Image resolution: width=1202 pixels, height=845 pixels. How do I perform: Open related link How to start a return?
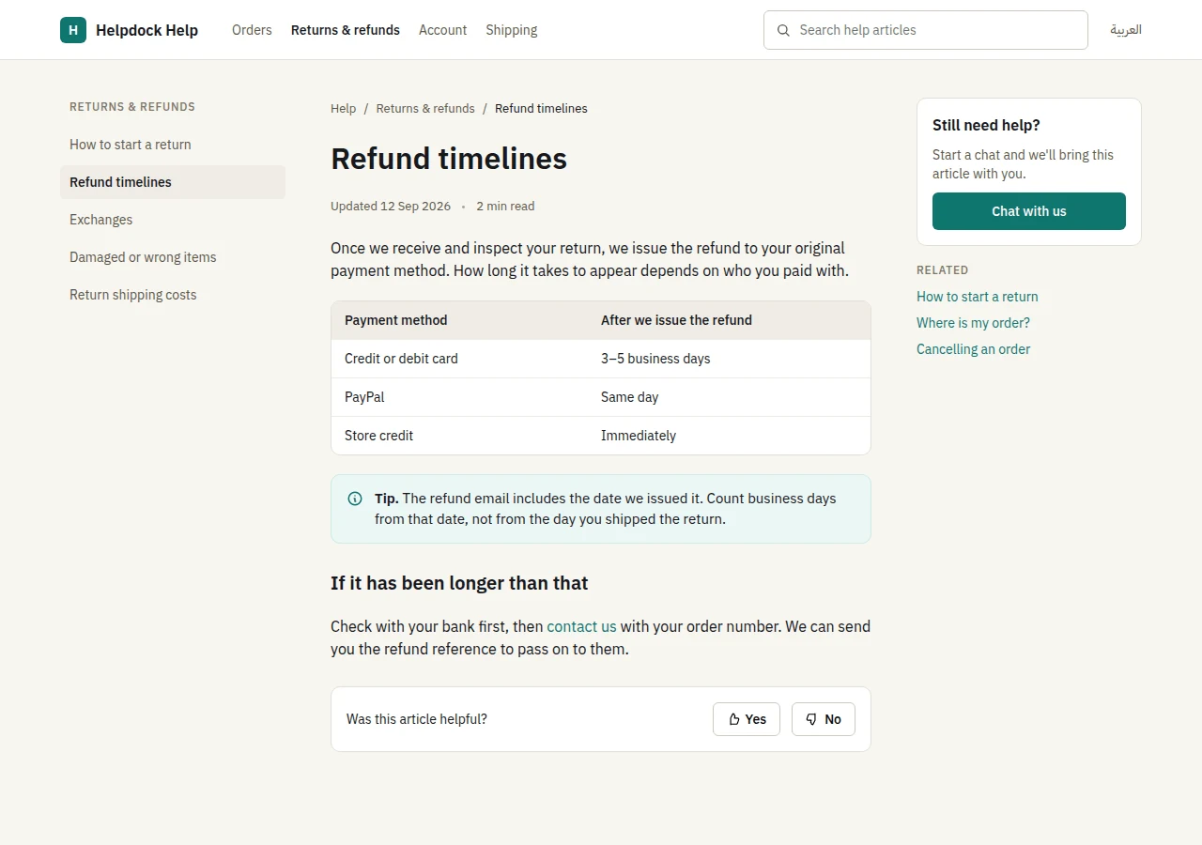click(978, 297)
